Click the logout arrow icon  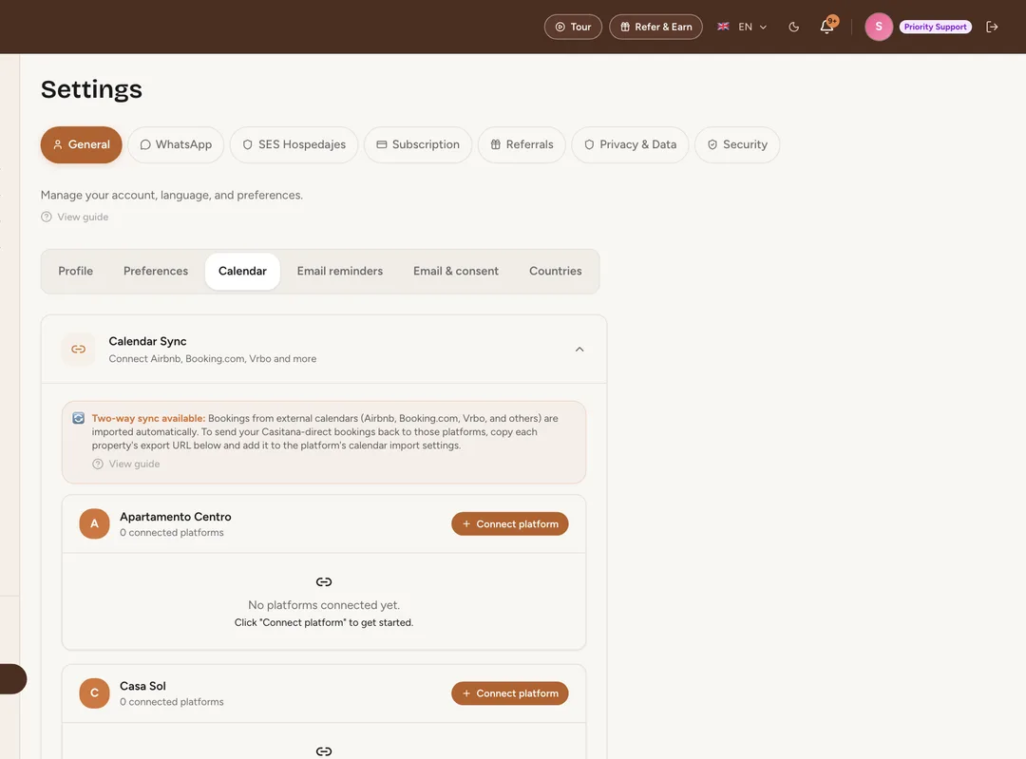(x=992, y=27)
